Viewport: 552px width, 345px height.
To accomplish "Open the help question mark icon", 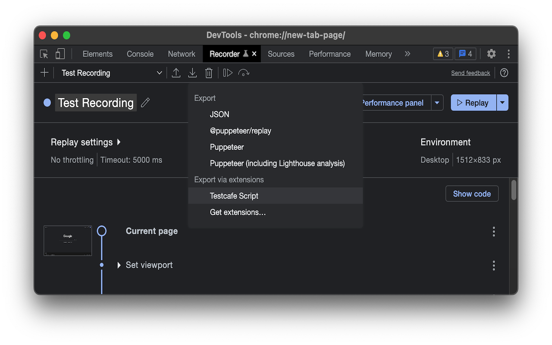I will [x=504, y=72].
